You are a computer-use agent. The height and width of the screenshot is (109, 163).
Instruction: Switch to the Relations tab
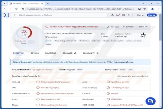pyautogui.click(x=51, y=53)
